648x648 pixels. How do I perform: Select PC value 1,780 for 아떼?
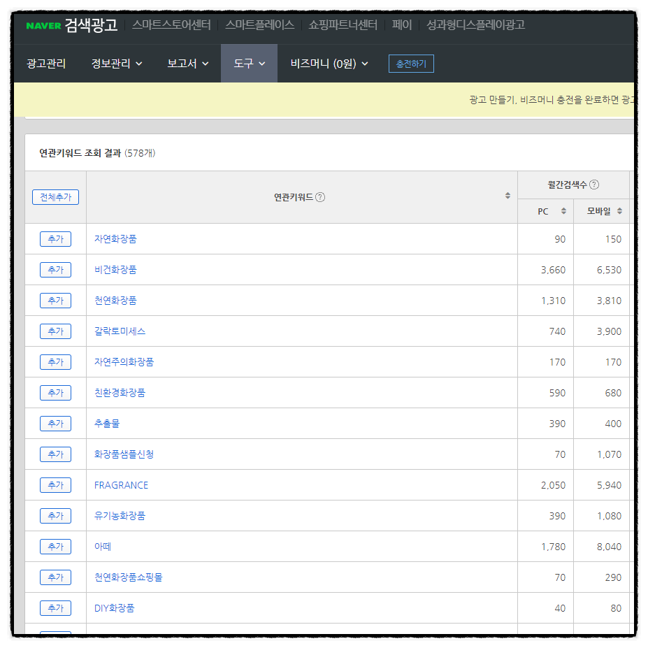tap(553, 547)
